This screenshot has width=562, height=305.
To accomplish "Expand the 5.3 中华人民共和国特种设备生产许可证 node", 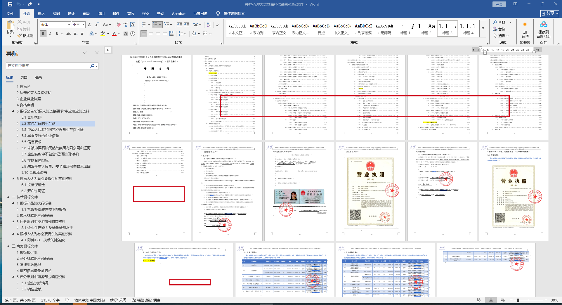I will point(18,129).
